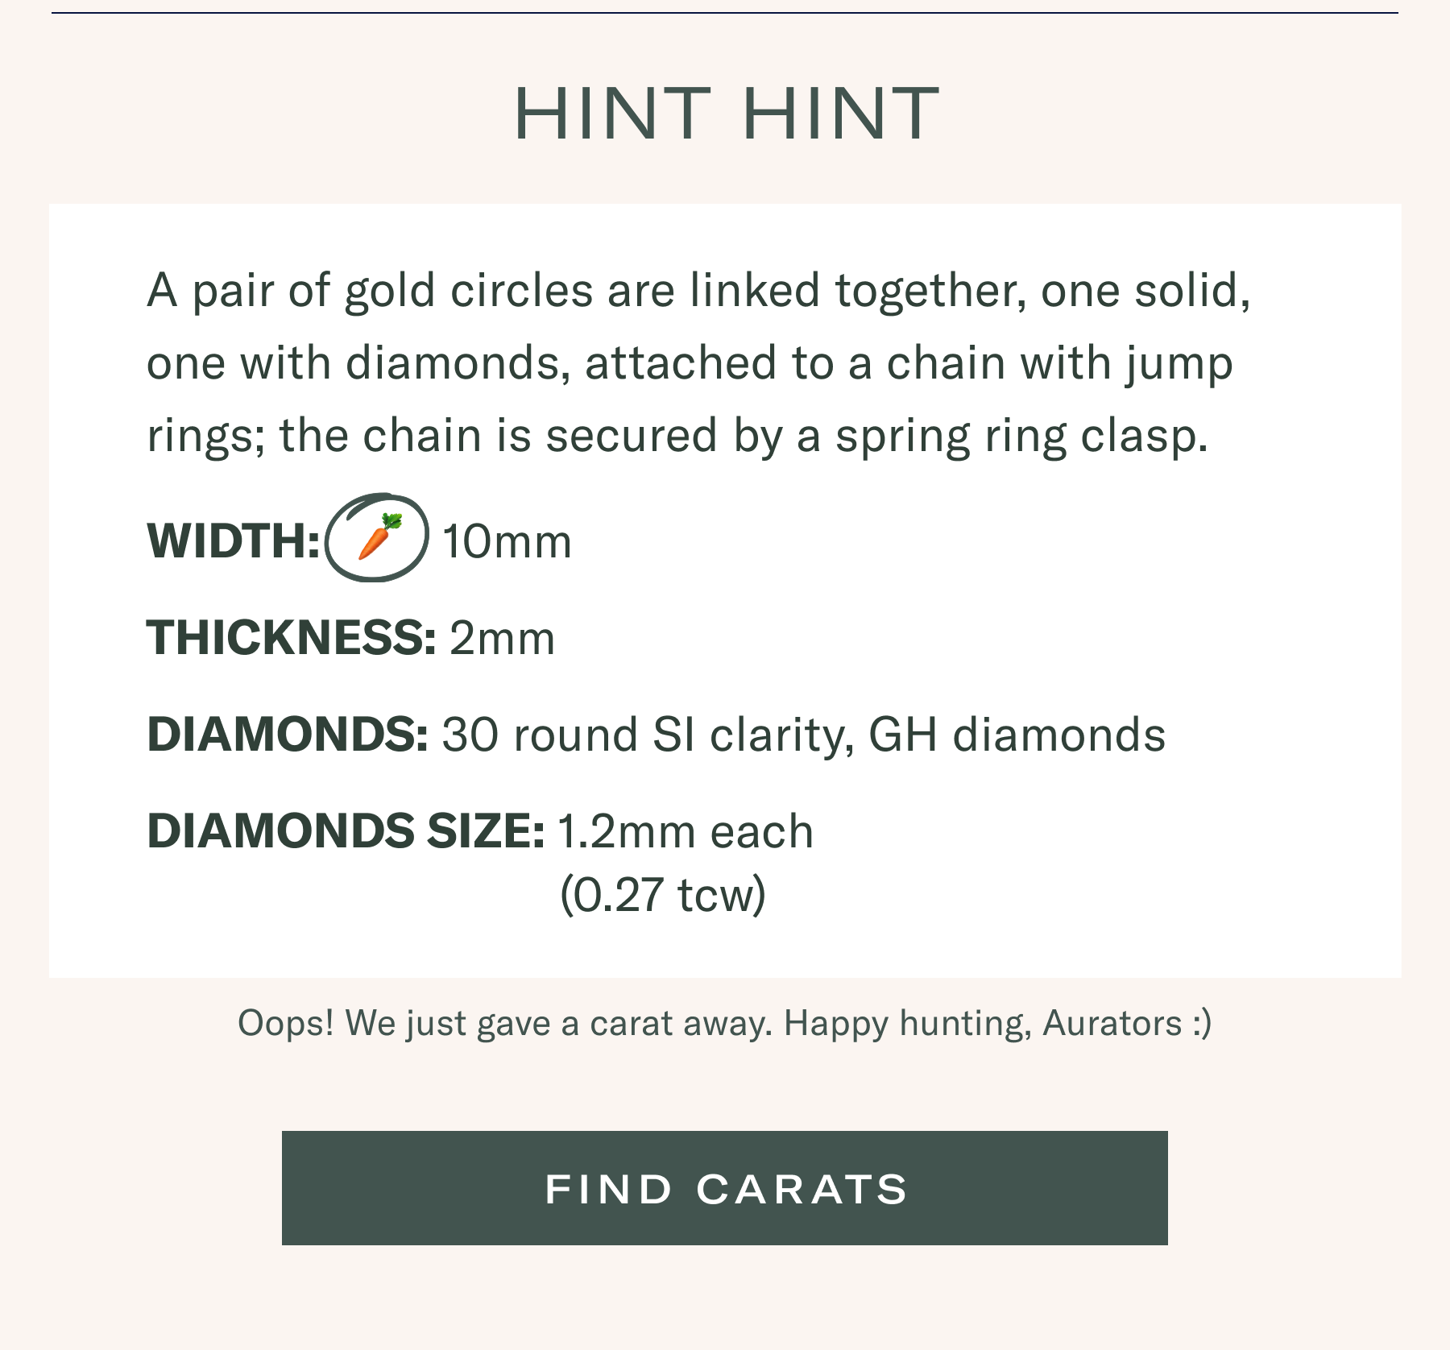Image resolution: width=1450 pixels, height=1350 pixels.
Task: Click the 'spring ring clasp' text
Action: pos(1021,436)
